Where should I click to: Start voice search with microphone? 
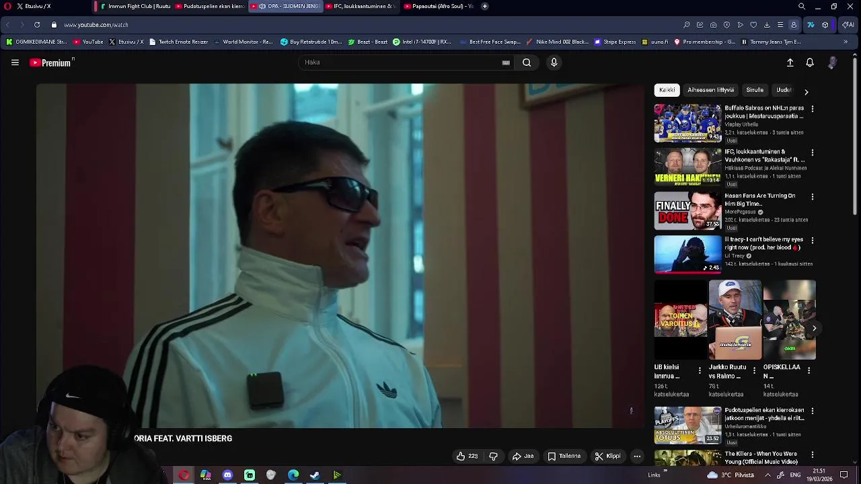pos(554,63)
